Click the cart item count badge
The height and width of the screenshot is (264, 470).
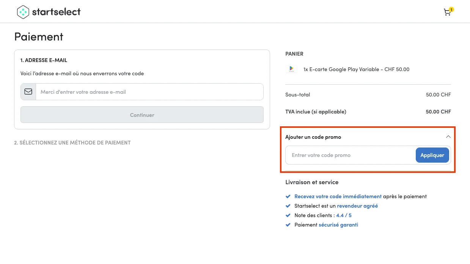451,9
